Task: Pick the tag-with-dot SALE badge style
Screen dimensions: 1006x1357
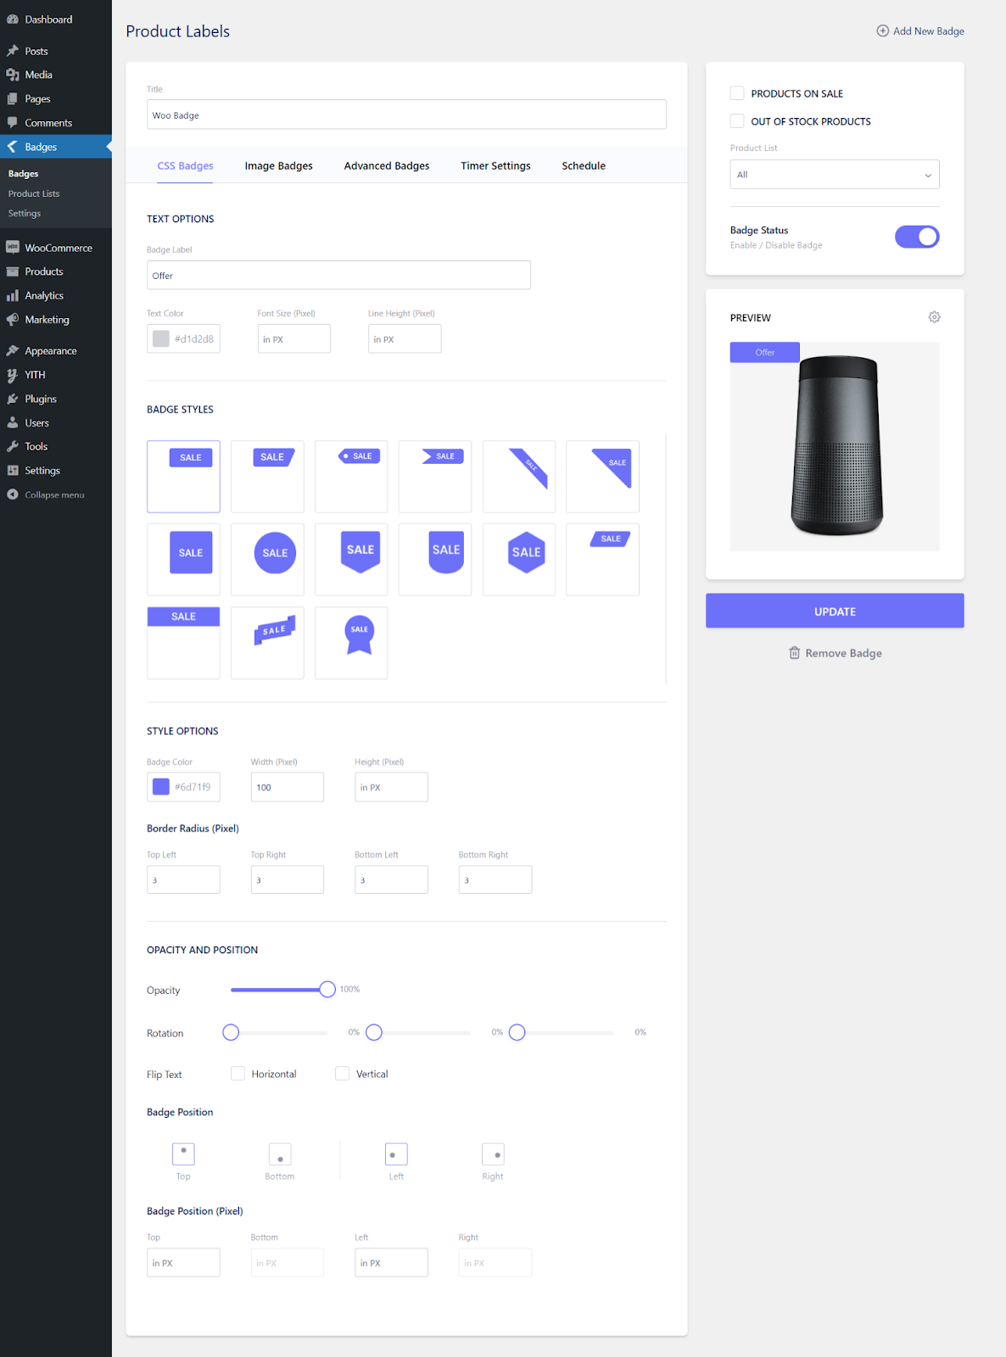Action: (351, 477)
